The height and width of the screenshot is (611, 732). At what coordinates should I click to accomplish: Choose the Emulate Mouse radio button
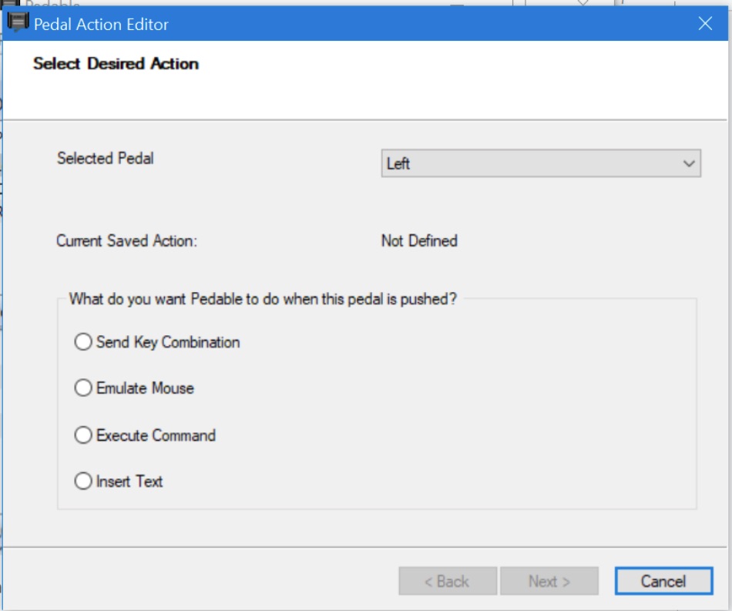click(83, 388)
